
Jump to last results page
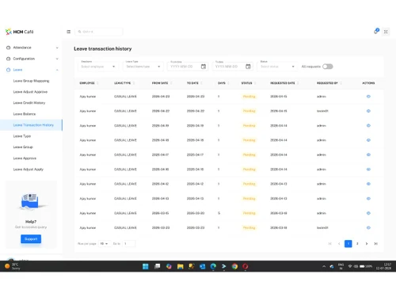[375, 244]
